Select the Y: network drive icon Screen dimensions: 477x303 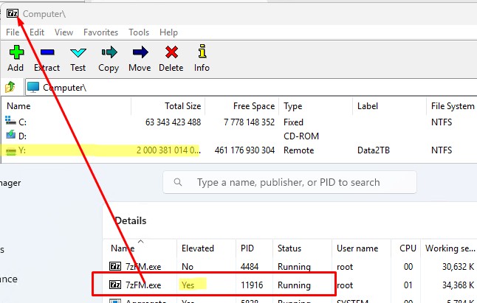tap(11, 150)
